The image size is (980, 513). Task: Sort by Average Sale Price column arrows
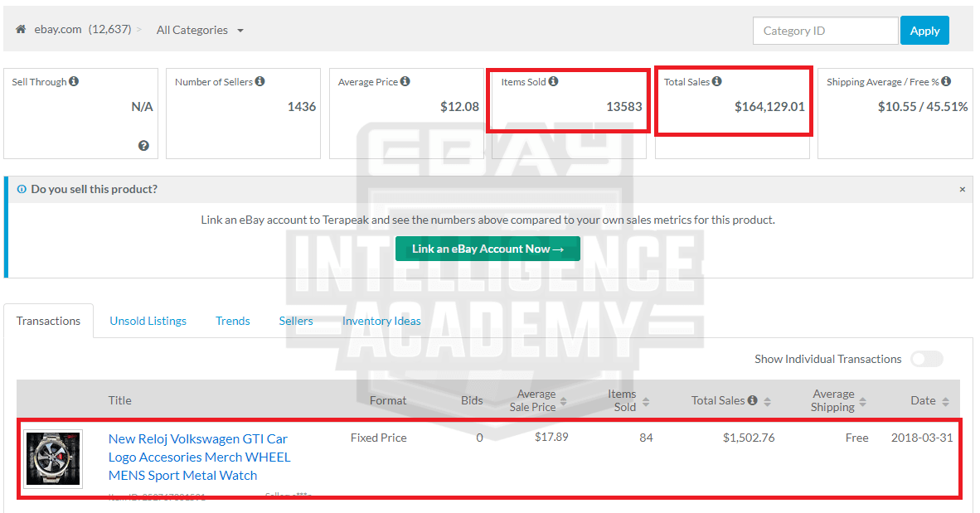coord(564,401)
